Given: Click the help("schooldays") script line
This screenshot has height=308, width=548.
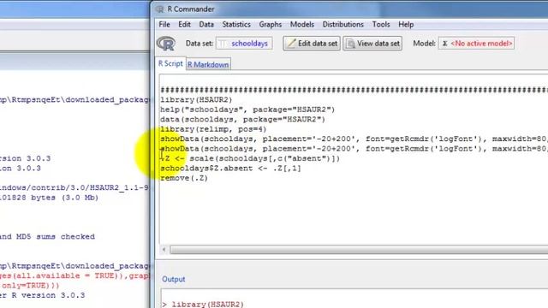Looking at the screenshot, I should [247, 110].
